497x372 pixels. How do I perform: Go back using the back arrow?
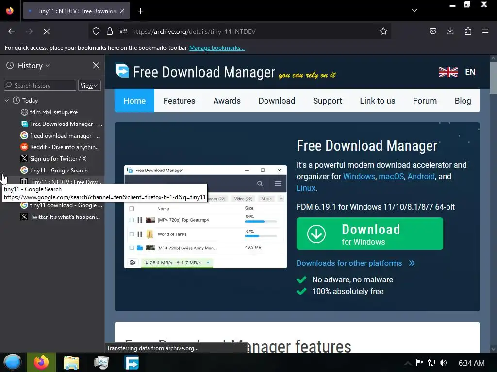(12, 31)
